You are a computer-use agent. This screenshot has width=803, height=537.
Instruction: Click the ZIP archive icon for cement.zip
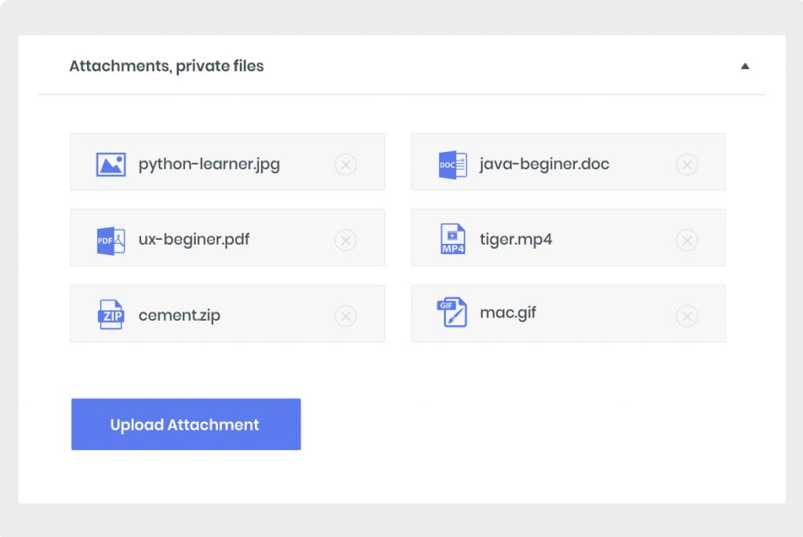click(x=111, y=315)
